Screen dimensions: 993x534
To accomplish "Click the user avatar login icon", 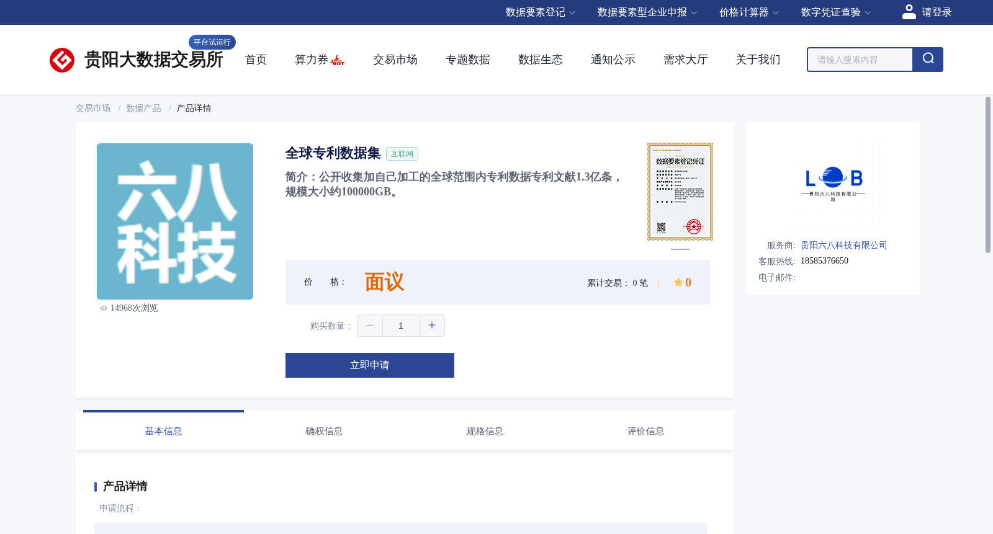I will pos(909,12).
